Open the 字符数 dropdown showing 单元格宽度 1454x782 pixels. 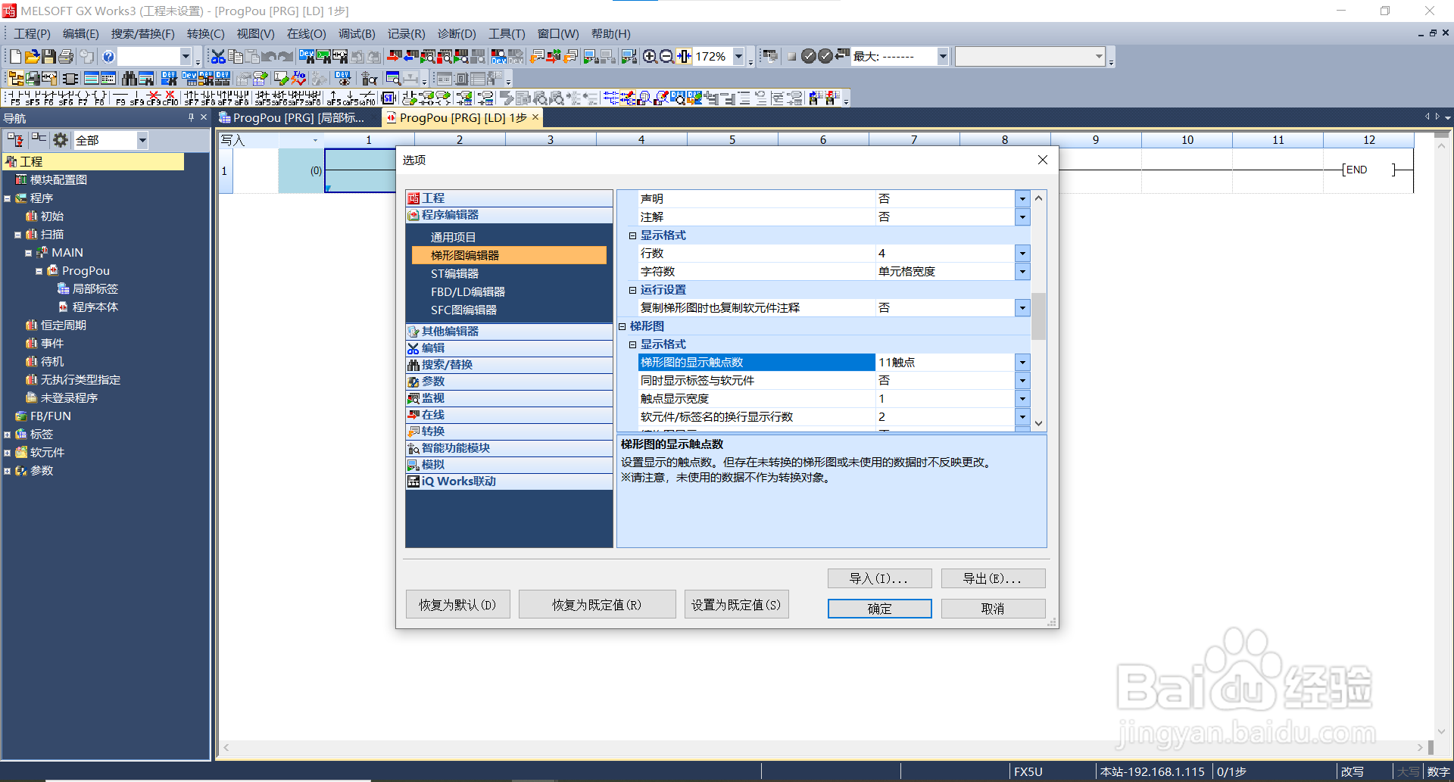[x=1022, y=272]
